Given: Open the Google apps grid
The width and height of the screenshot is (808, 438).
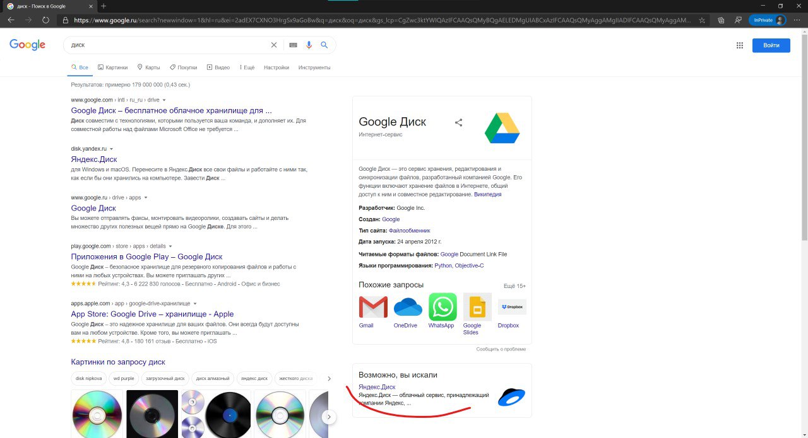Looking at the screenshot, I should (x=740, y=45).
